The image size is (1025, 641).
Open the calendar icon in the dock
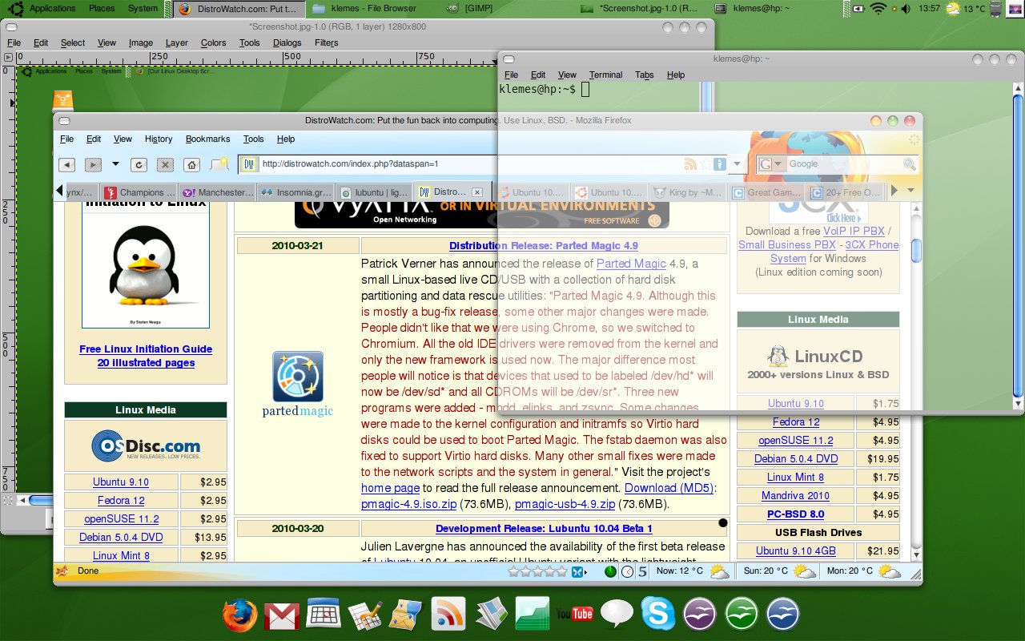[324, 615]
